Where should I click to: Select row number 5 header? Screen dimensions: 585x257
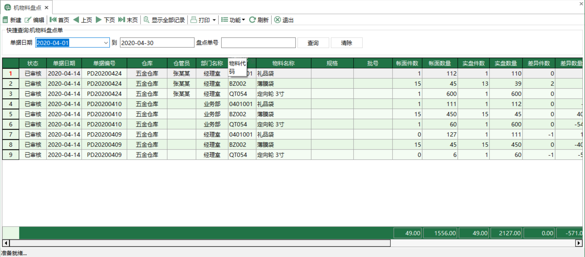11,114
